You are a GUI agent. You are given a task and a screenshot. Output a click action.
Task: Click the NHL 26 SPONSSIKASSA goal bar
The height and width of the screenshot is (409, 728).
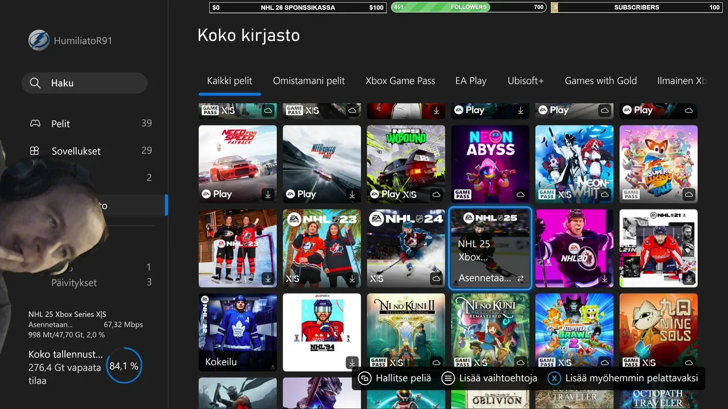point(297,7)
